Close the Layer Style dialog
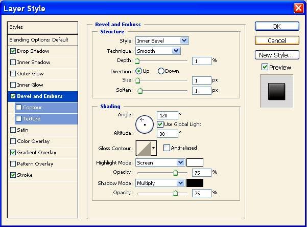This screenshot has width=307, height=227. pos(298,8)
